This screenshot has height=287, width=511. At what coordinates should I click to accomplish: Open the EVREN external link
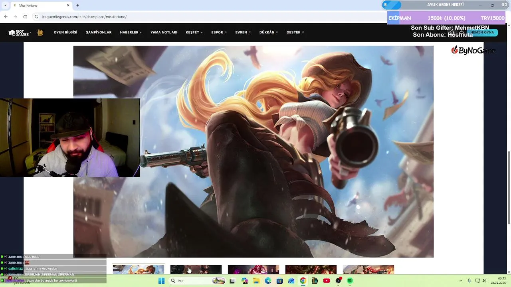point(243,32)
